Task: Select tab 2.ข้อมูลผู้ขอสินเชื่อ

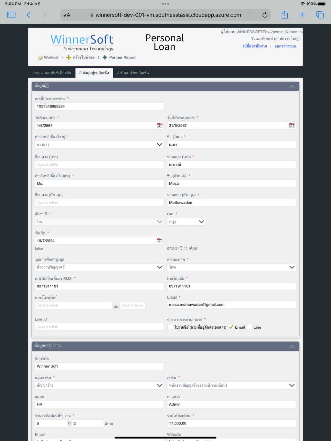Action: [x=94, y=73]
